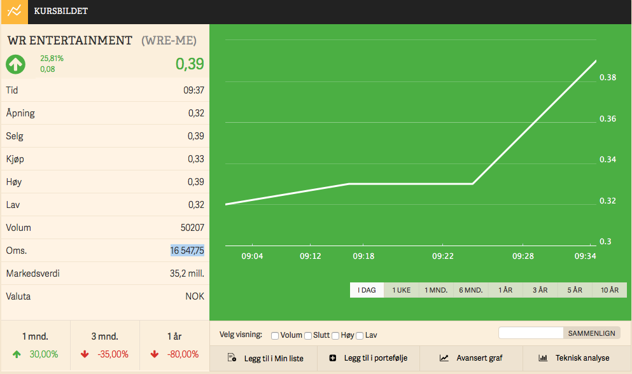Image resolution: width=632 pixels, height=374 pixels.
Task: Click the Avansert graf line chart icon
Action: [444, 358]
